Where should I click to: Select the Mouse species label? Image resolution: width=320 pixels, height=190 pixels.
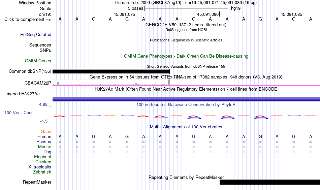coord(44,147)
